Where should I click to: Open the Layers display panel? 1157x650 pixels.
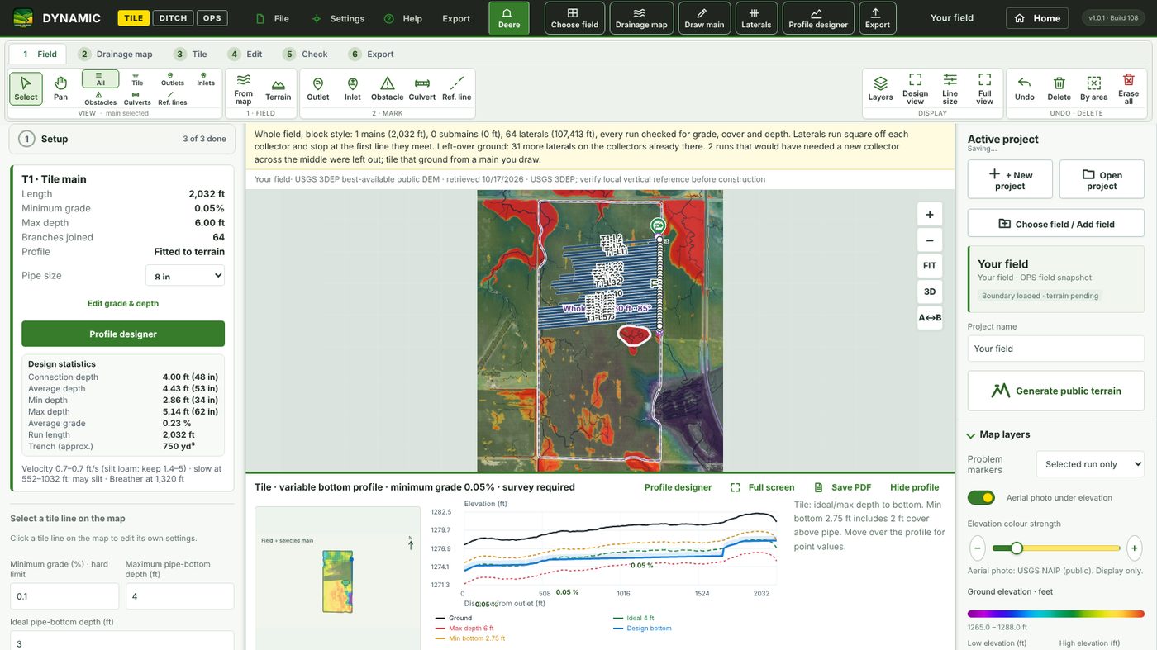pyautogui.click(x=880, y=88)
